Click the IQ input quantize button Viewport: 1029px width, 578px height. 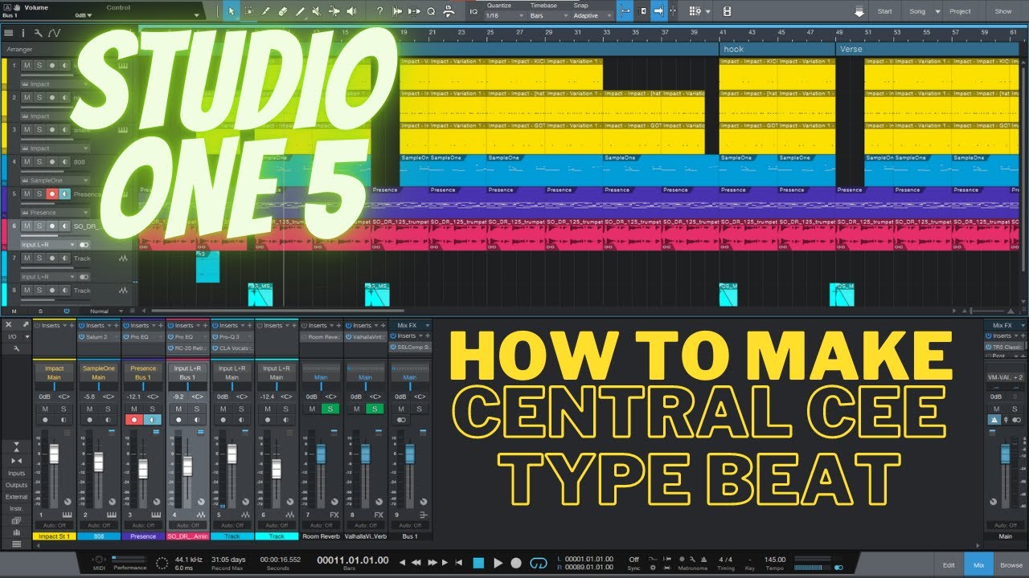click(x=474, y=11)
